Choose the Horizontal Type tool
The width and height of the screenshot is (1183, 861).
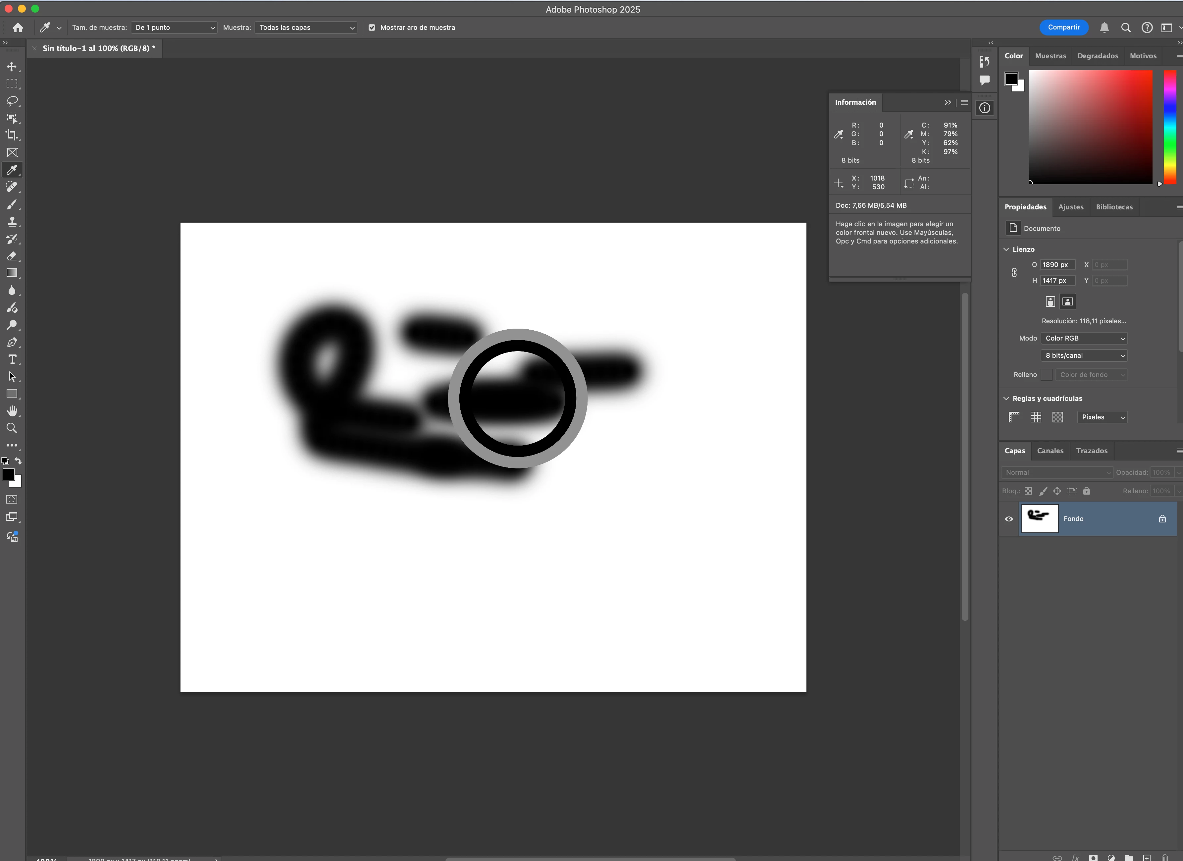click(12, 359)
